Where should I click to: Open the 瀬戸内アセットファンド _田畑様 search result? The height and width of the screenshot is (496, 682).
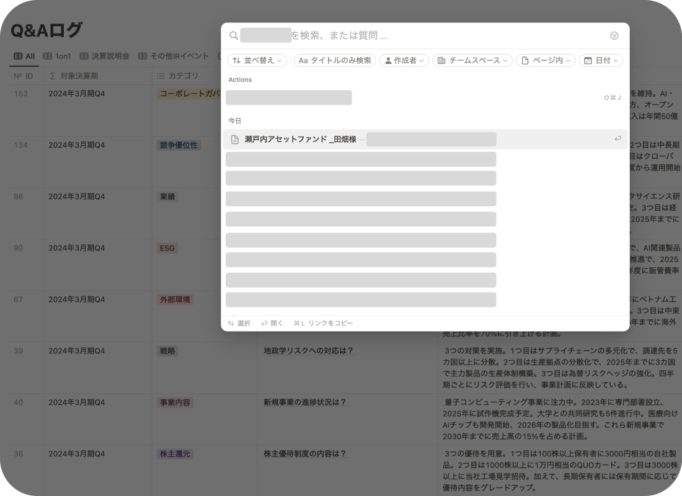[301, 139]
